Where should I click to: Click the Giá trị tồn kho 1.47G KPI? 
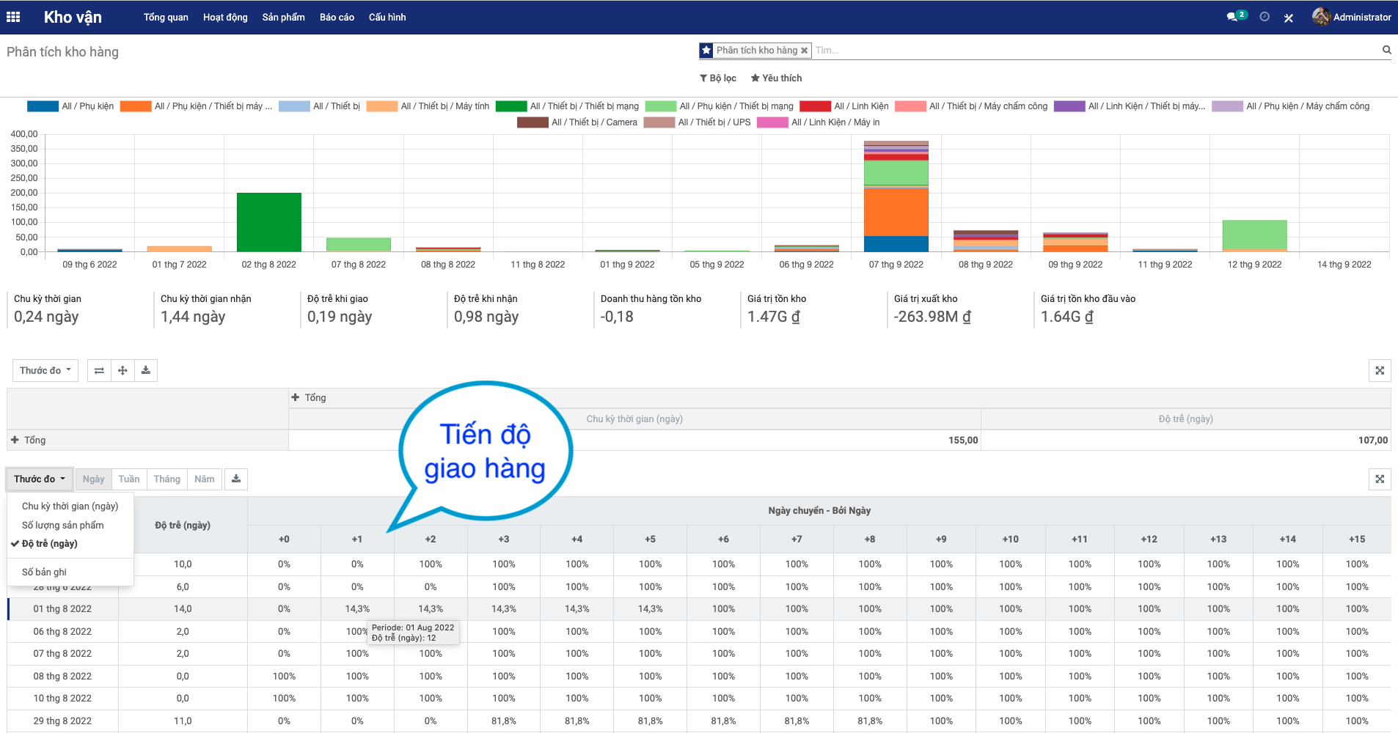point(813,309)
